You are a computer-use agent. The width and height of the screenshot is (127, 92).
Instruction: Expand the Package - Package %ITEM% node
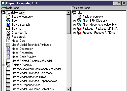[74, 29]
